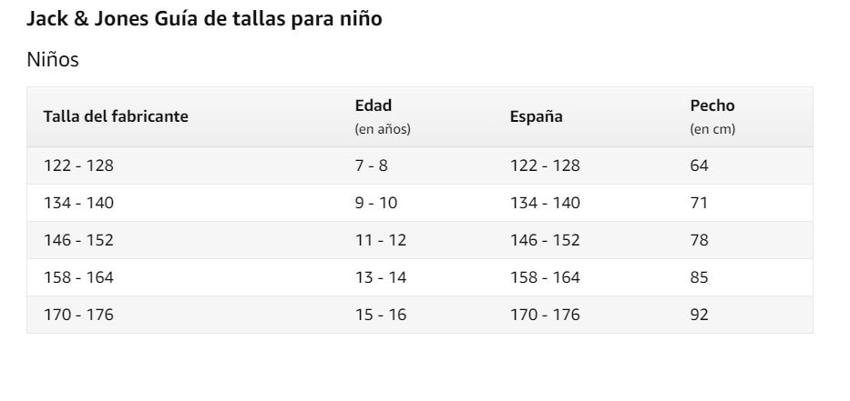Click the Talla del fabricante column header
Screen dimensions: 850x401
click(x=116, y=116)
